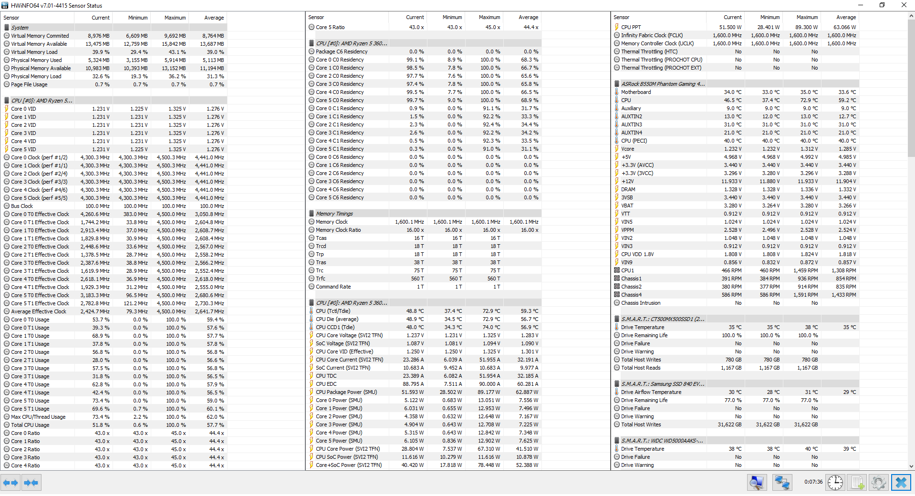Select the Core 5 Ratio row
This screenshot has width=915, height=496.
[x=424, y=27]
